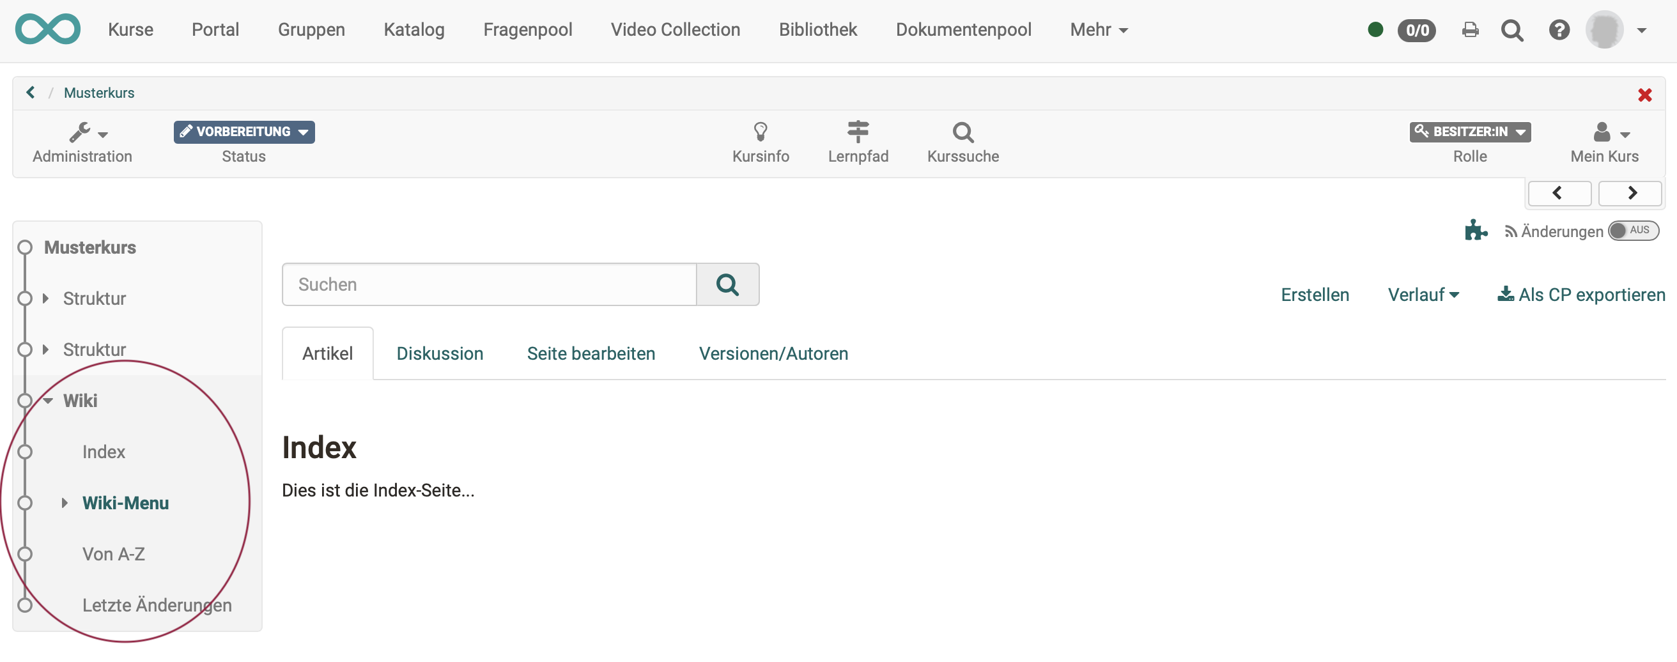Image resolution: width=1677 pixels, height=662 pixels.
Task: Click the global search magnifier in the header
Action: (1513, 30)
